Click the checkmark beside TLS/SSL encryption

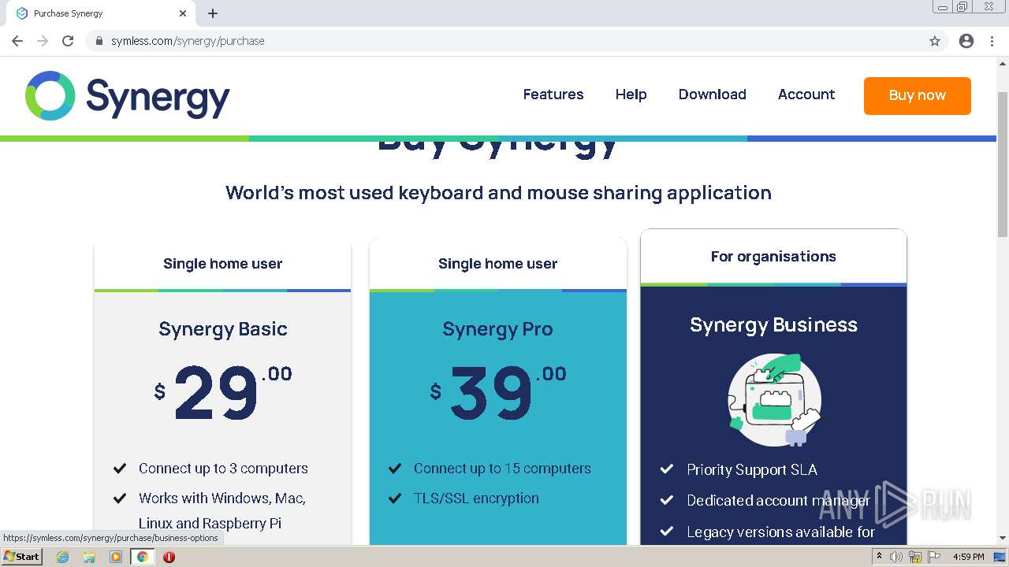(395, 498)
